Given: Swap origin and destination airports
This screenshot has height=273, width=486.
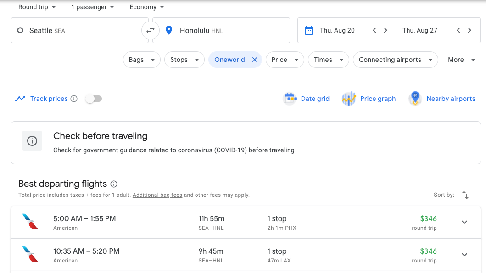Looking at the screenshot, I should [x=150, y=31].
